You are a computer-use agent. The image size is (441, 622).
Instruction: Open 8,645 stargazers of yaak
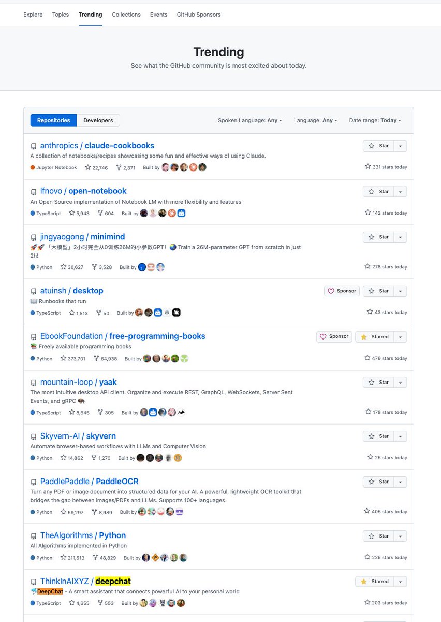[79, 412]
